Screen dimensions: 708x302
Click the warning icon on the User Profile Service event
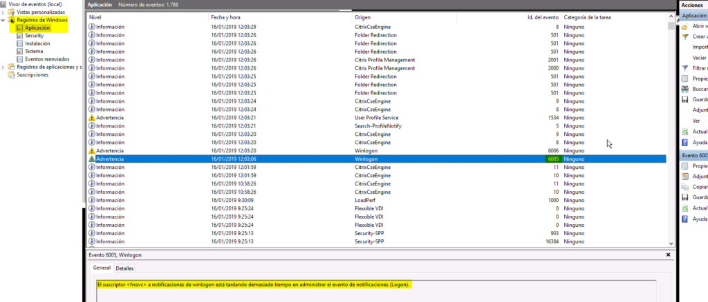[x=92, y=118]
